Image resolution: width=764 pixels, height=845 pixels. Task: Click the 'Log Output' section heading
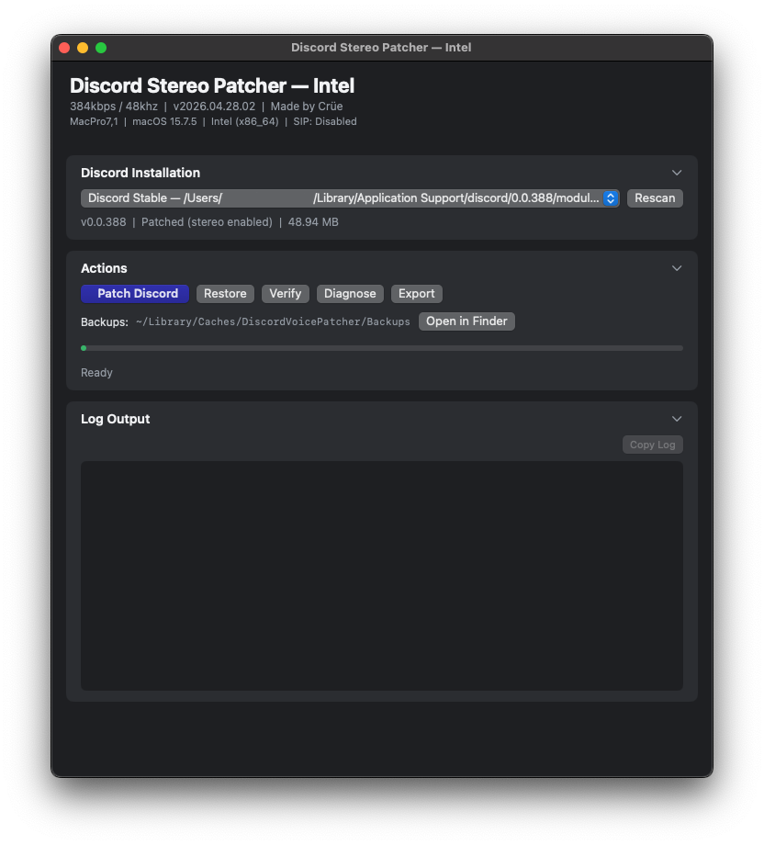[116, 419]
